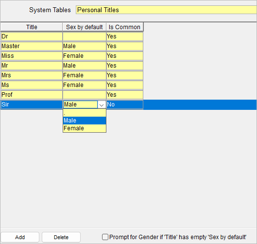Choose Female from the dropdown list
The height and width of the screenshot is (244, 257).
click(85, 128)
